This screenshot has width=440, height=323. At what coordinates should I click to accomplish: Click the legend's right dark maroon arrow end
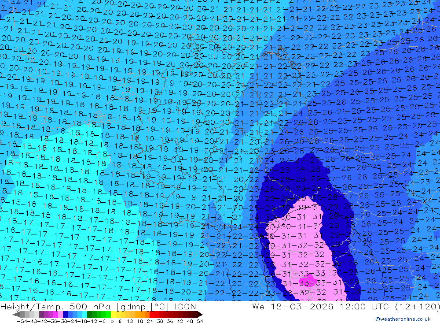click(x=200, y=315)
